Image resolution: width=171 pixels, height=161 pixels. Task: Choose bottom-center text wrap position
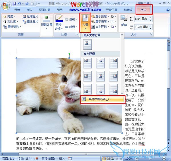(x=100, y=89)
